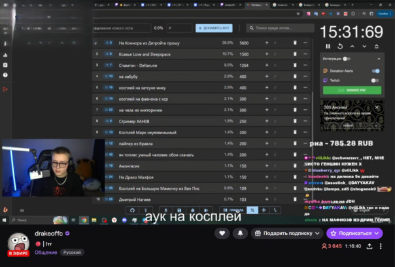Open the notifications bell icon

tap(241, 233)
